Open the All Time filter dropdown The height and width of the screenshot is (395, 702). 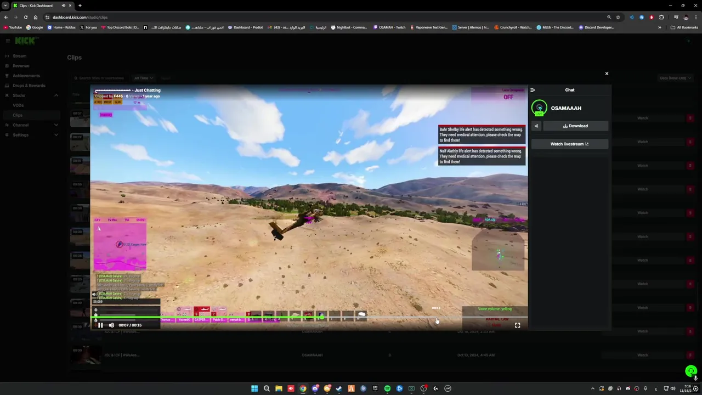coord(143,78)
